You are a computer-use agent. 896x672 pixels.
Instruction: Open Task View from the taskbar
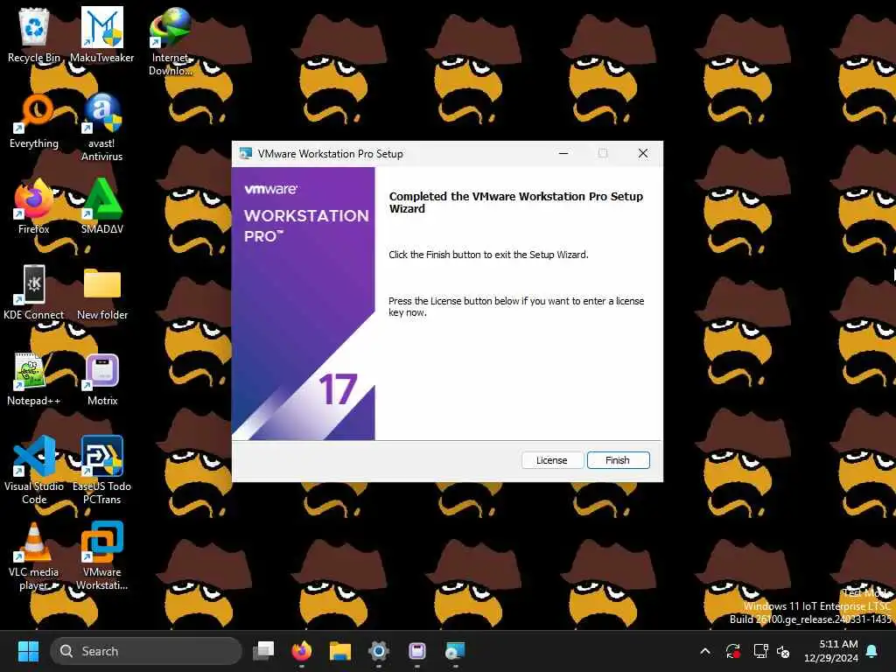coord(263,651)
